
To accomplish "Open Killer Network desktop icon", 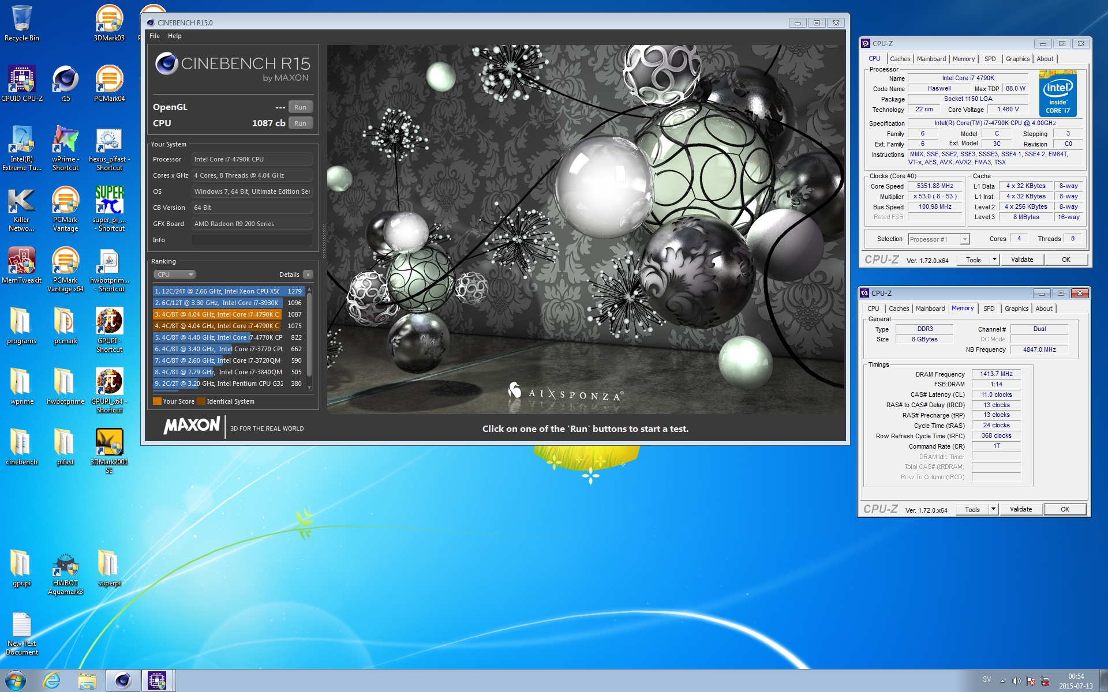I will tap(22, 209).
